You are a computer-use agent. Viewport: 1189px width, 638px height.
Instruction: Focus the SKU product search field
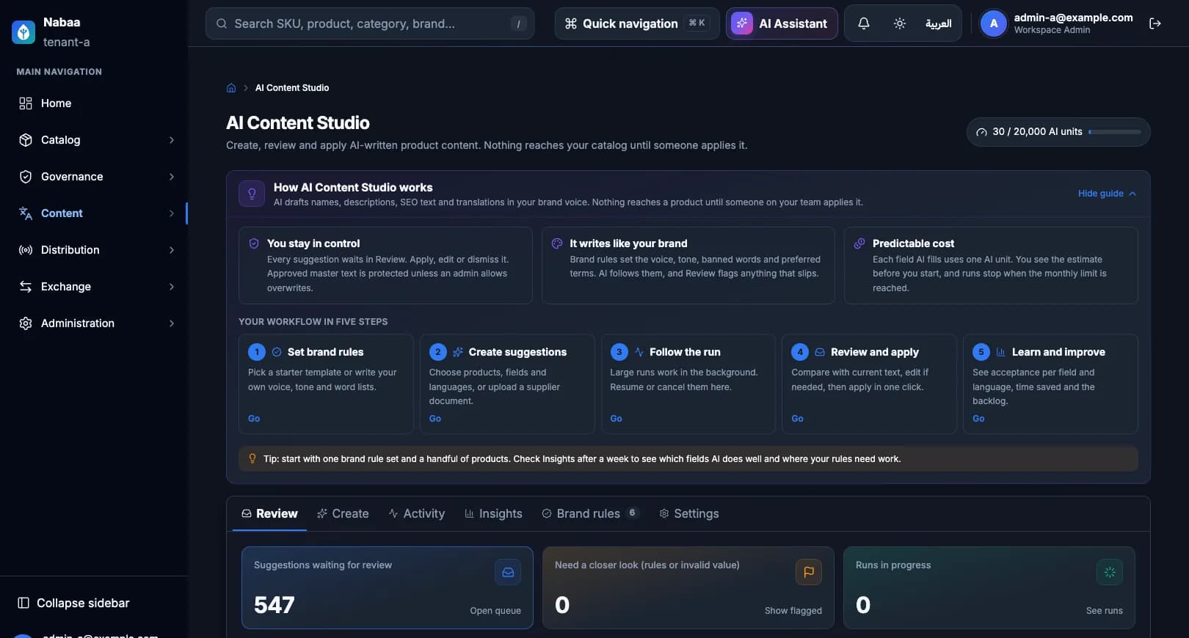(370, 23)
